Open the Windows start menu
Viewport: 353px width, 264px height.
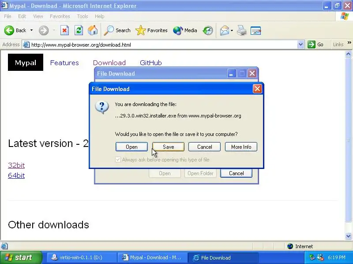coord(21,257)
